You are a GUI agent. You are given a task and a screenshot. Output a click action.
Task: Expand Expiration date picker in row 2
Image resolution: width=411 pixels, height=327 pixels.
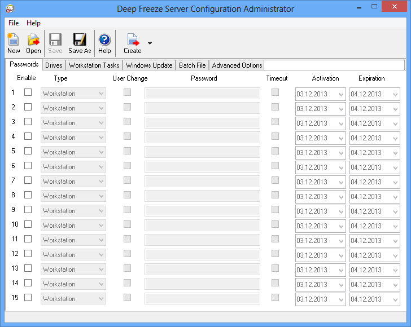tap(395, 109)
